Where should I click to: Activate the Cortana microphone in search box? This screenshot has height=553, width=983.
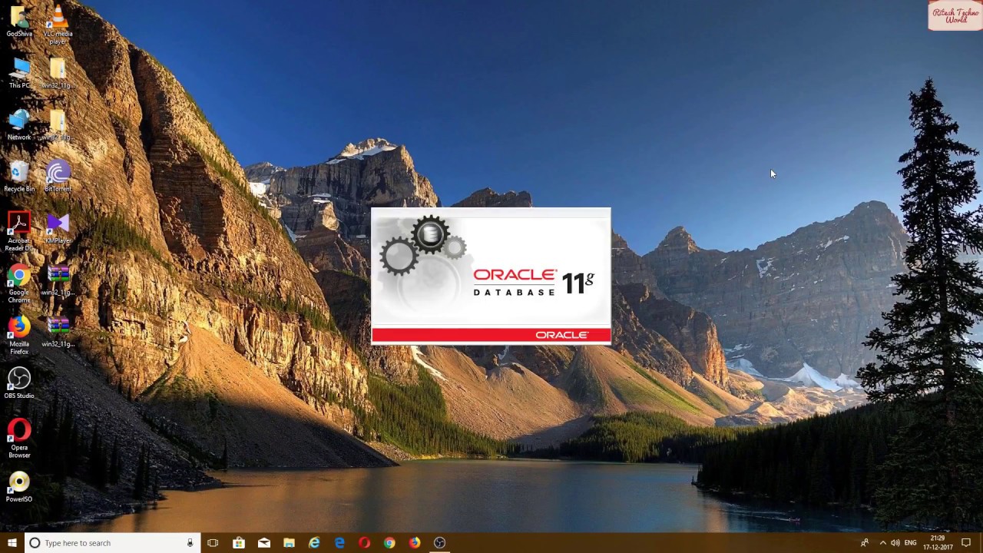pos(190,543)
